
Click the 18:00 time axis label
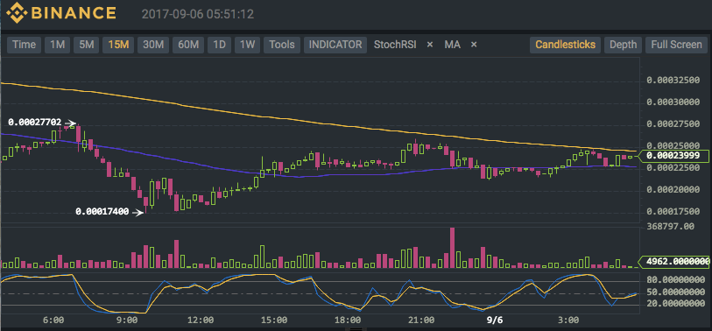(x=348, y=320)
